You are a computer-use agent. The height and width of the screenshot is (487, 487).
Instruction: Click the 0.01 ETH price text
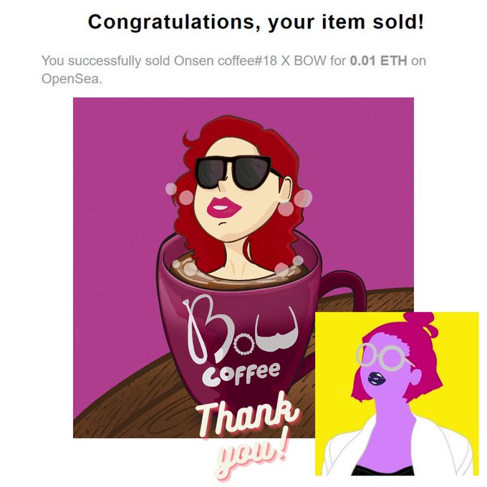(x=378, y=61)
